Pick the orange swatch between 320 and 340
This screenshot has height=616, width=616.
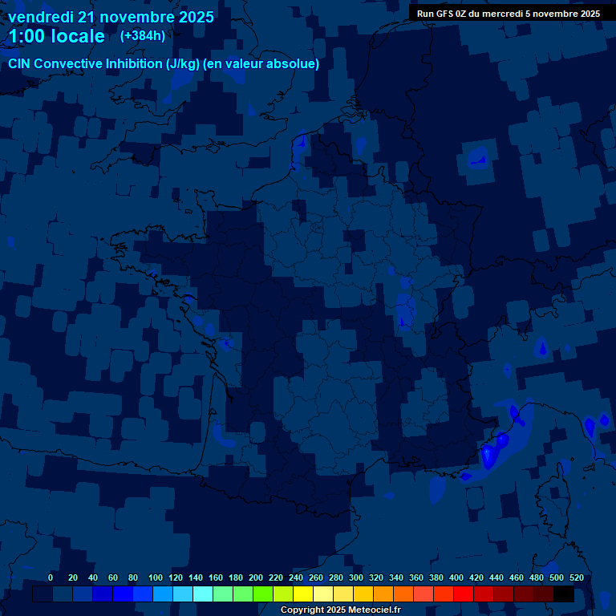pyautogui.click(x=383, y=594)
